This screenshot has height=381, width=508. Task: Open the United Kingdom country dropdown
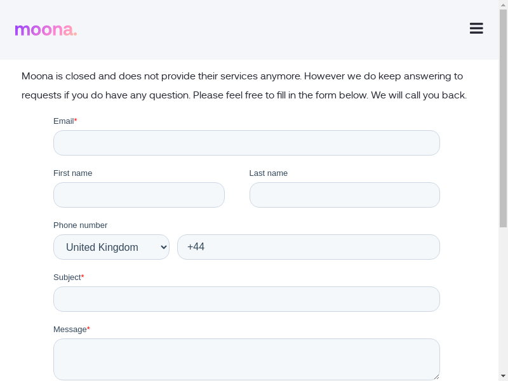(111, 247)
